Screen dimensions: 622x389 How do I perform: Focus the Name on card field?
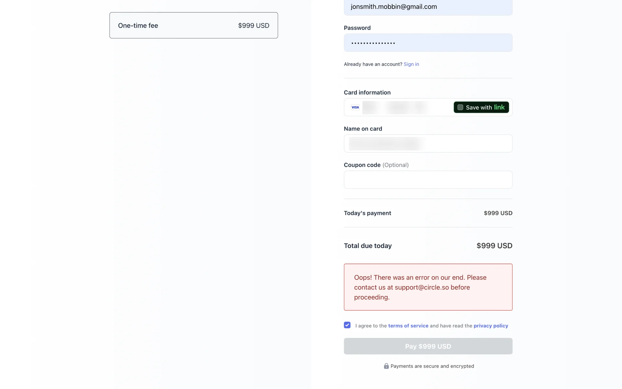[428, 144]
